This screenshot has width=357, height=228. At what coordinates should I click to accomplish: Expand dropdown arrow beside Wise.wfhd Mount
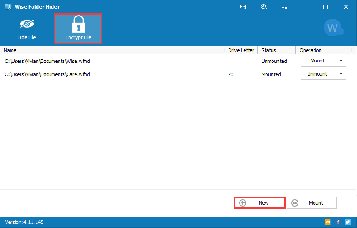click(x=341, y=61)
